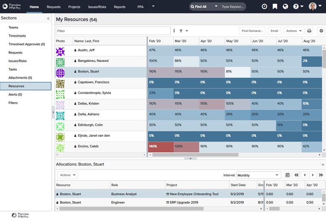Open the recent items clock icon
The image size is (326, 219).
264,7
